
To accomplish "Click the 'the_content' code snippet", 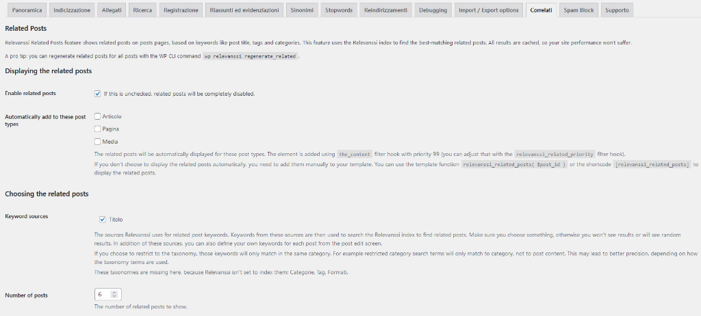I will click(x=355, y=154).
